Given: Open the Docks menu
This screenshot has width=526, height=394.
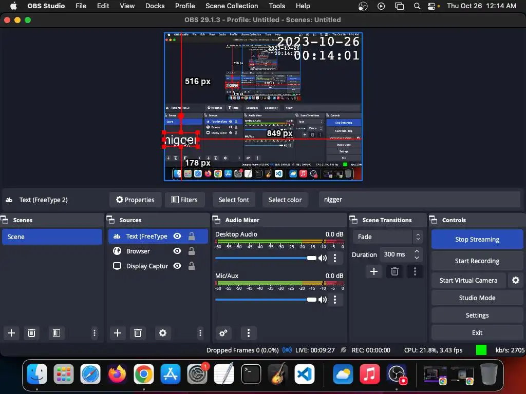Looking at the screenshot, I should (x=155, y=6).
